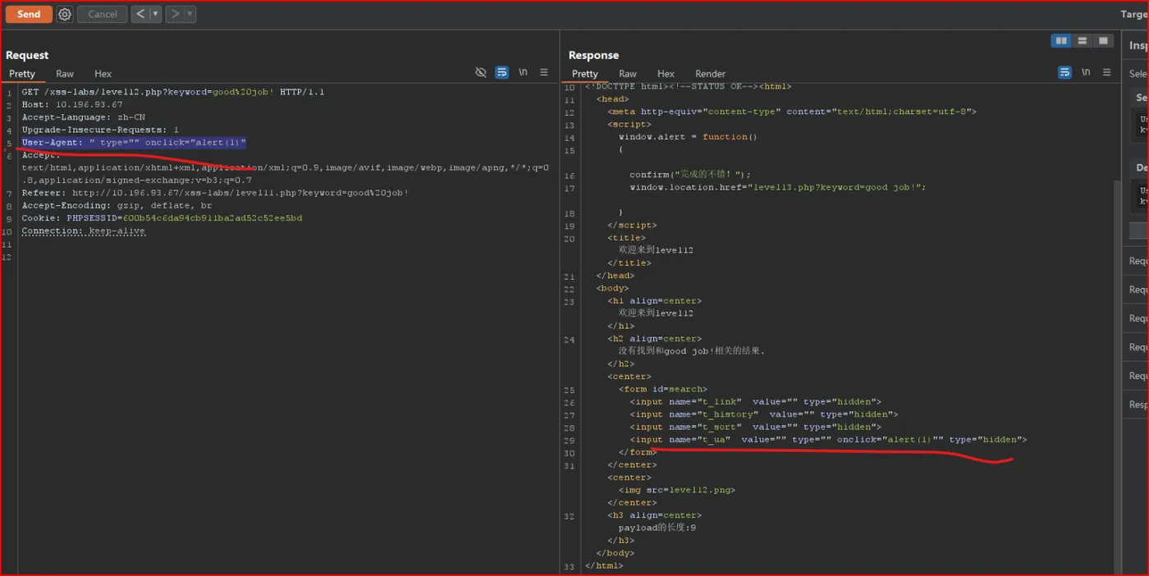Image resolution: width=1149 pixels, height=576 pixels.
Task: Click the form id=search line
Action: [663, 389]
